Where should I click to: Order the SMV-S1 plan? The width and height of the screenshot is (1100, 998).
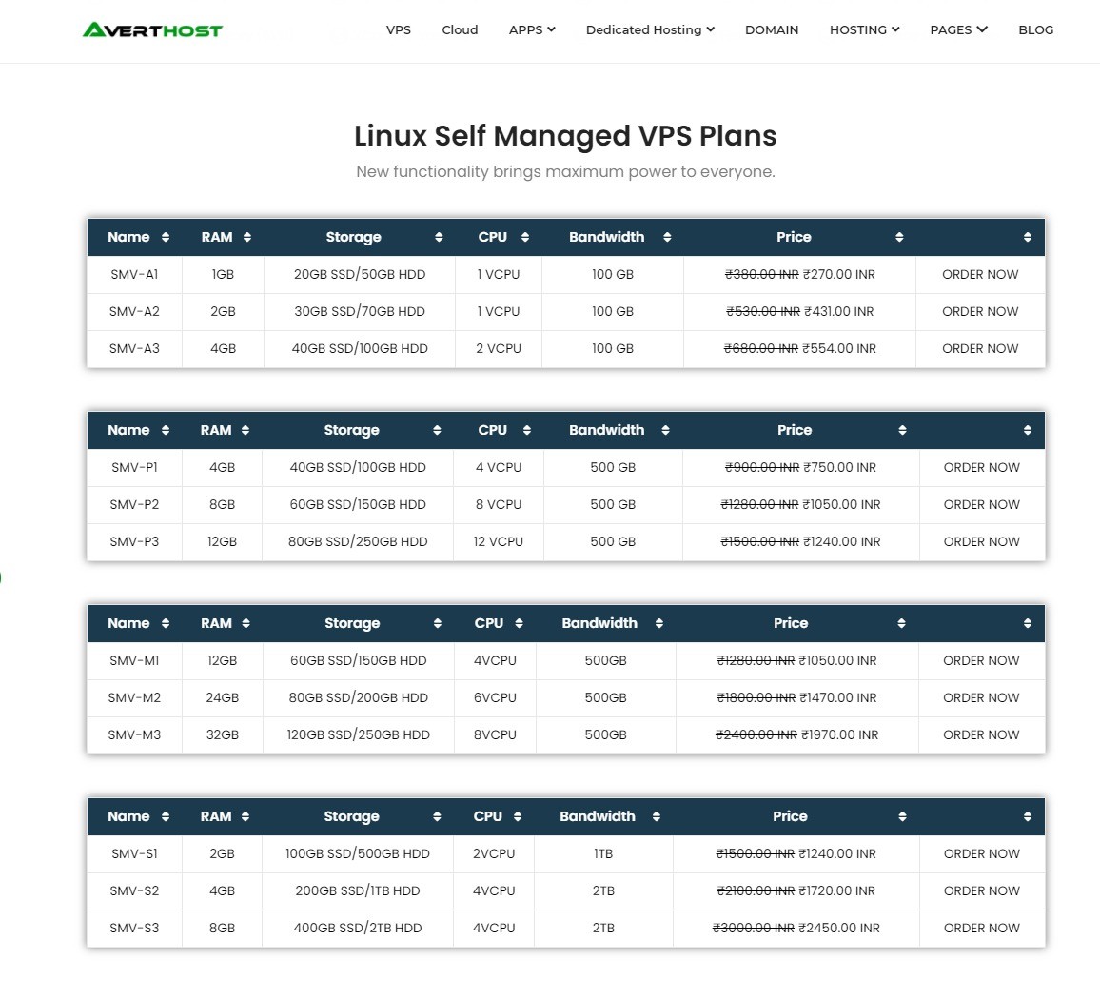tap(981, 853)
